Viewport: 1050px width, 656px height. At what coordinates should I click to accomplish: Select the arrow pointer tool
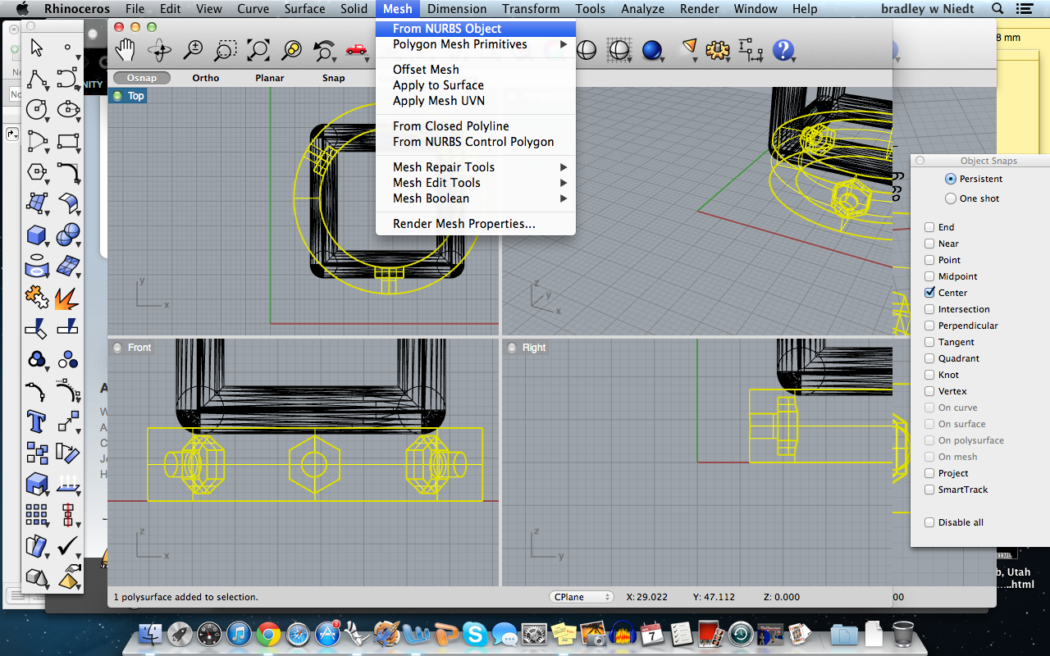point(36,48)
